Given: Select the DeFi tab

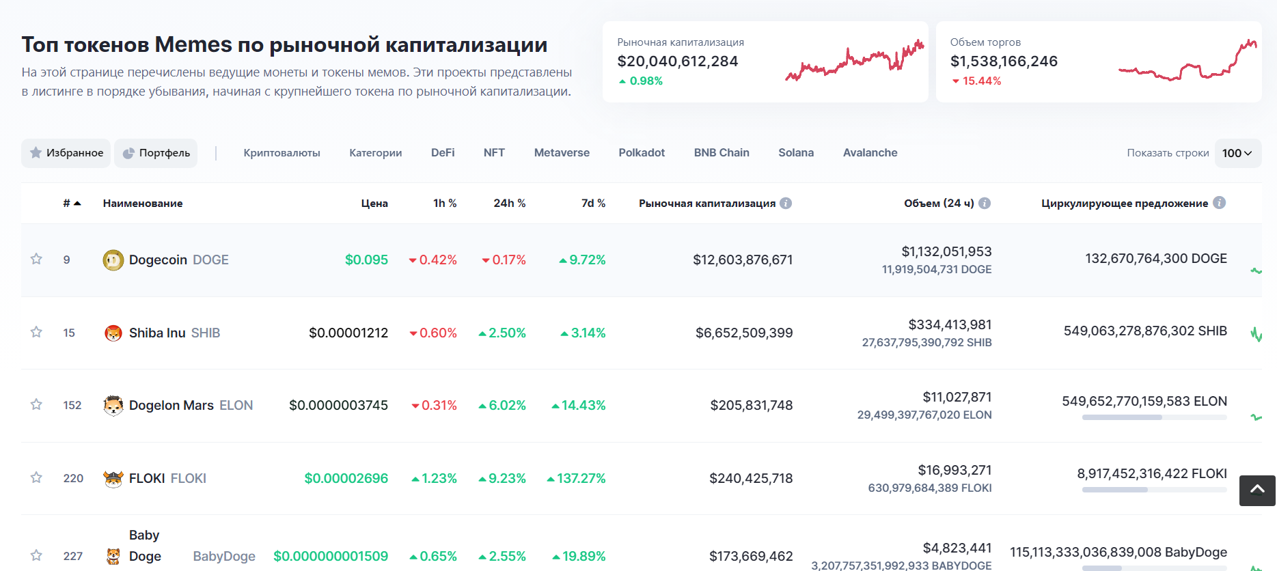Looking at the screenshot, I should [x=443, y=153].
